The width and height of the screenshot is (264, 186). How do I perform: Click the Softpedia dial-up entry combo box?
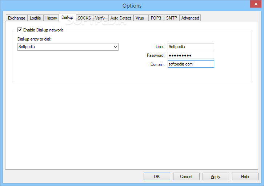click(68, 47)
